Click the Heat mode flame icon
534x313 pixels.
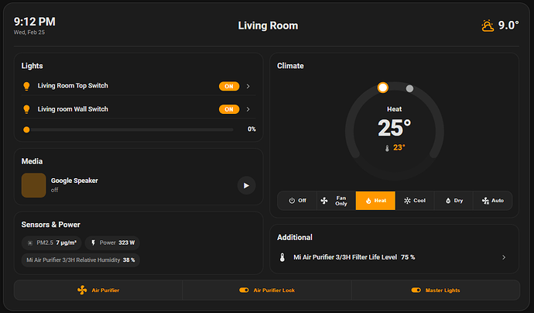pos(368,201)
